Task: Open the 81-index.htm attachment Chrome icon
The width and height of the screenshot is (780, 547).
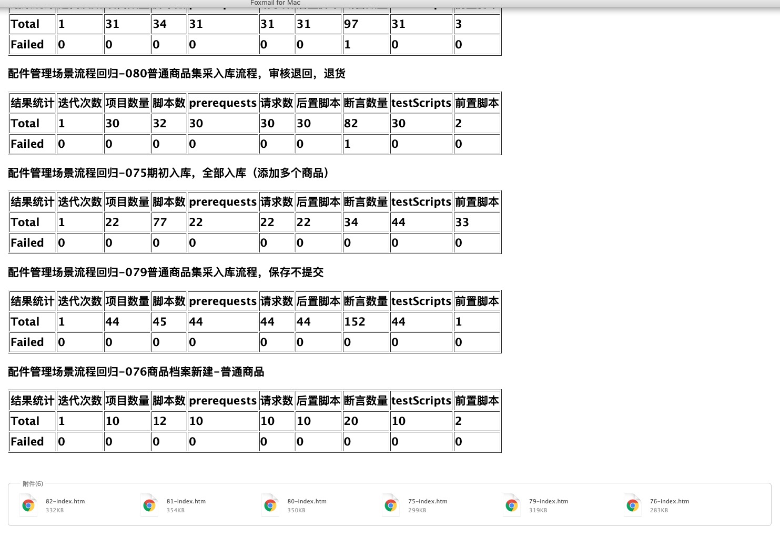Action: click(x=149, y=505)
